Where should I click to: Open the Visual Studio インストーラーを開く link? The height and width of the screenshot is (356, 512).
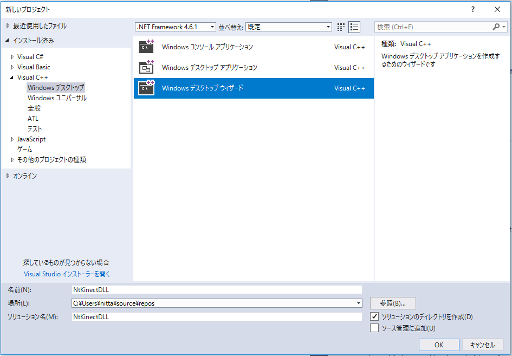[x=67, y=274]
